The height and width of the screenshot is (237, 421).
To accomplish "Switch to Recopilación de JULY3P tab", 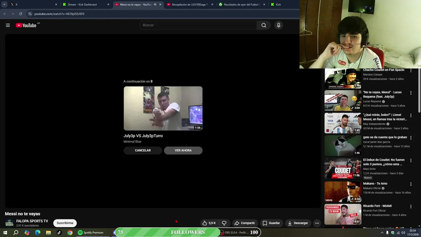I will click(190, 5).
